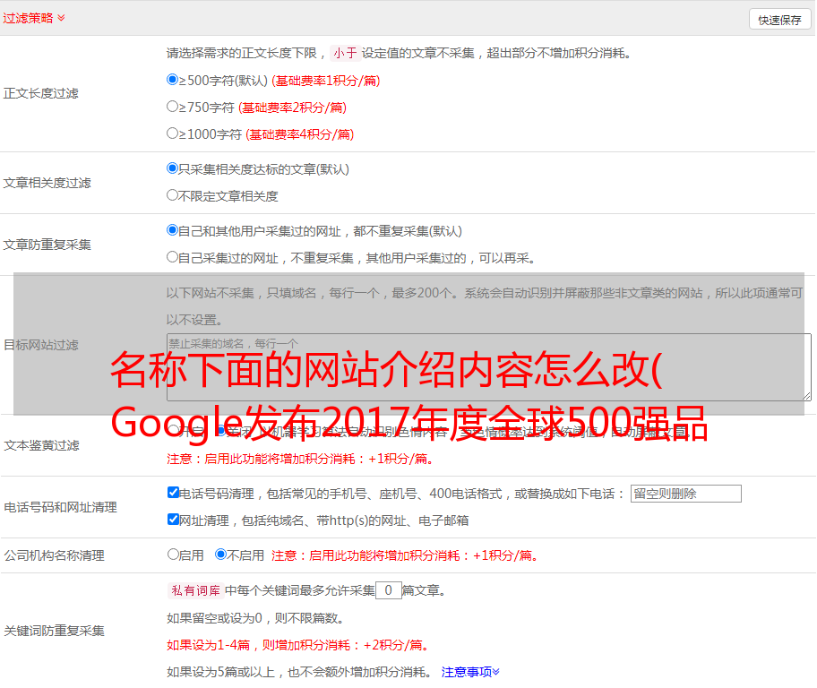The height and width of the screenshot is (688, 817).
Task: Click the 正文长度过滤 row label
Action: coord(41,93)
